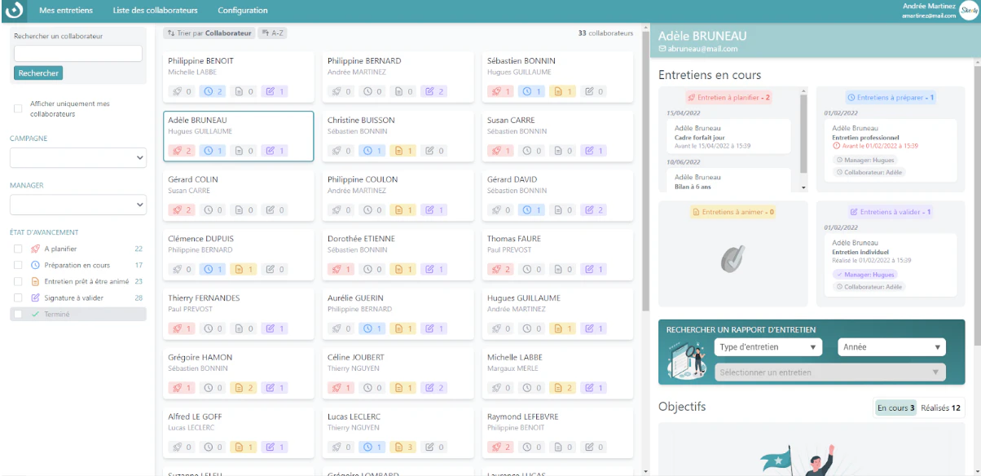981x476 pixels.
Task: Select Laurence LUCAS collaborator card
Action: pyautogui.click(x=559, y=471)
